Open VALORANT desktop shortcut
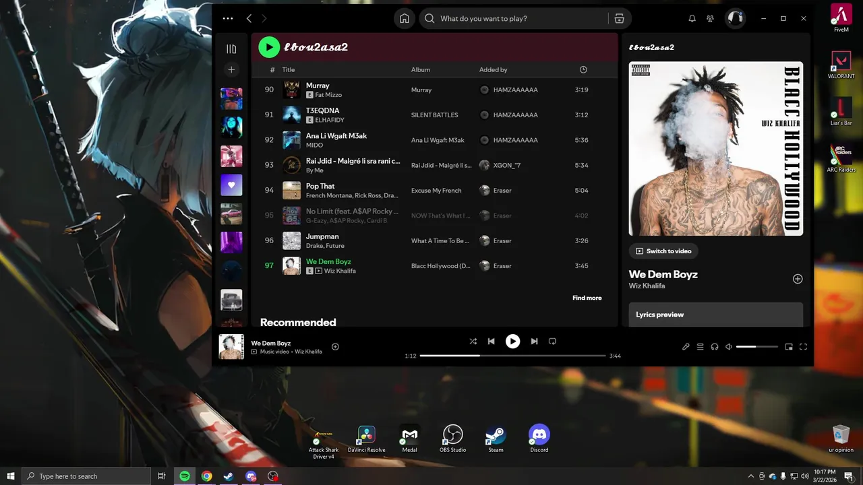The image size is (863, 485). click(x=841, y=66)
